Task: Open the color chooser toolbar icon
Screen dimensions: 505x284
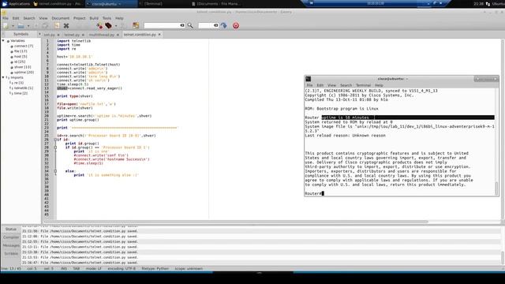Action: pyautogui.click(x=136, y=26)
